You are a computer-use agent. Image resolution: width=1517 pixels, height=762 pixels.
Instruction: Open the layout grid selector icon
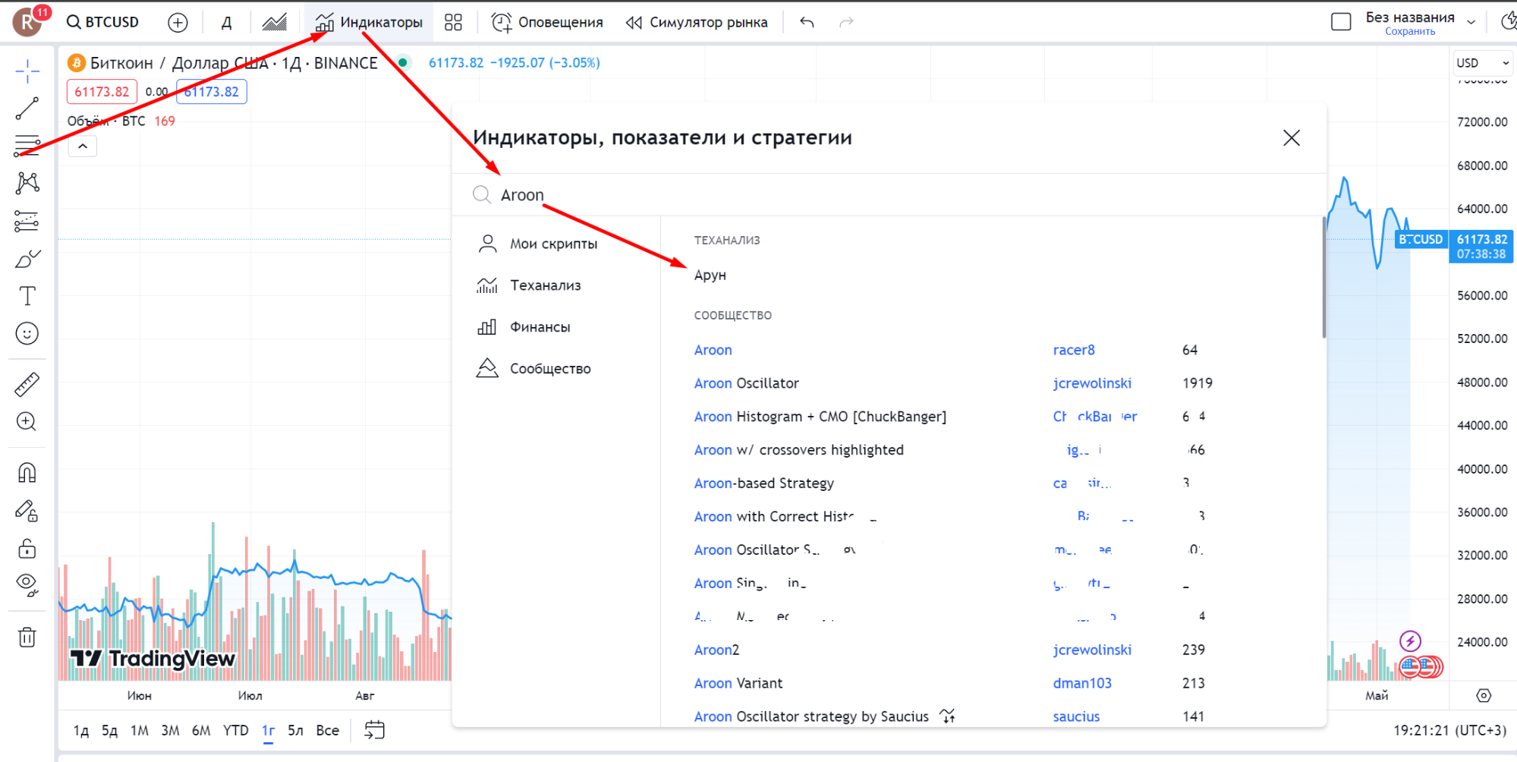pyautogui.click(x=453, y=22)
